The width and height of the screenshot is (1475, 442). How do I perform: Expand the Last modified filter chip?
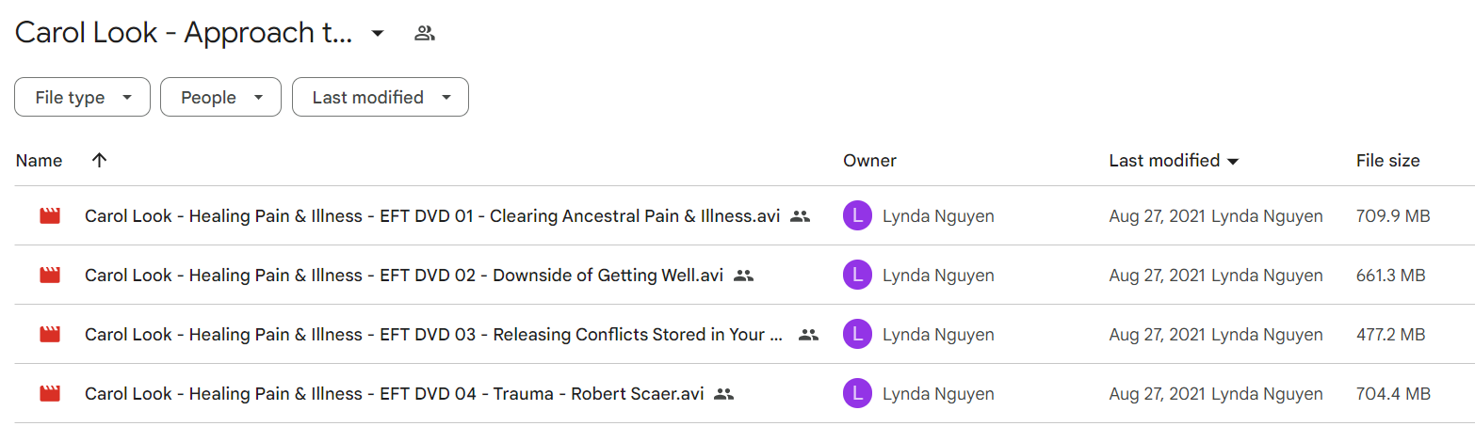coord(381,97)
